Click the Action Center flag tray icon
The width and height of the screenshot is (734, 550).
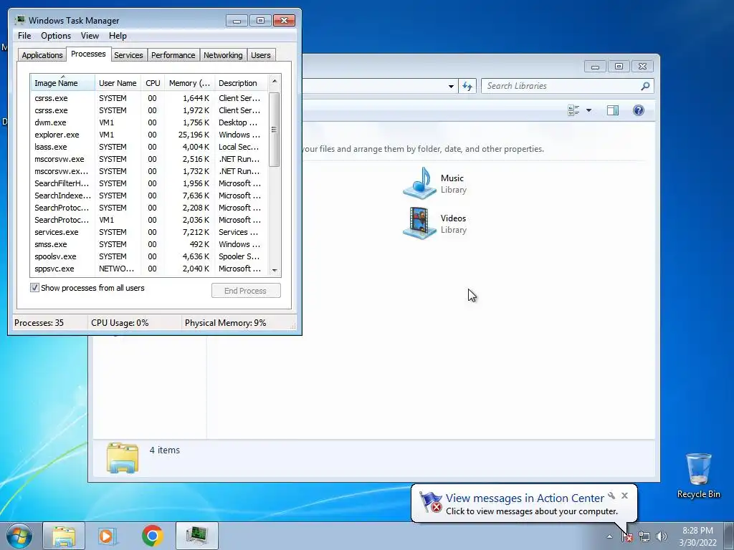tap(627, 537)
